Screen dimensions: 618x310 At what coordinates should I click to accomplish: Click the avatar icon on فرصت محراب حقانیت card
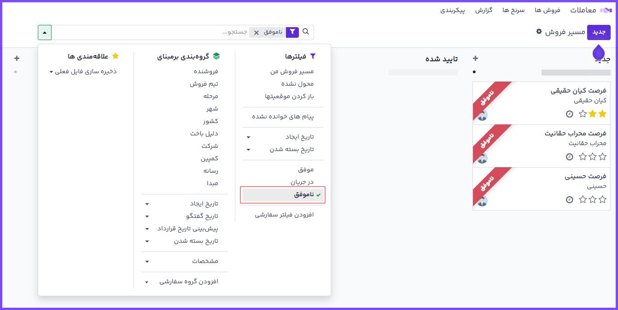pos(482,158)
